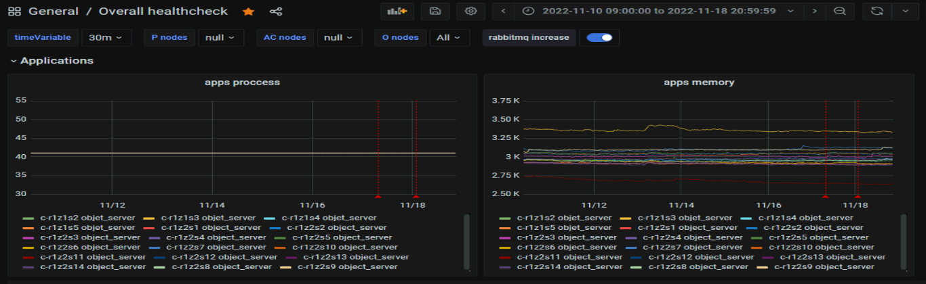Toggle the rabbitmq increase switch

click(599, 38)
